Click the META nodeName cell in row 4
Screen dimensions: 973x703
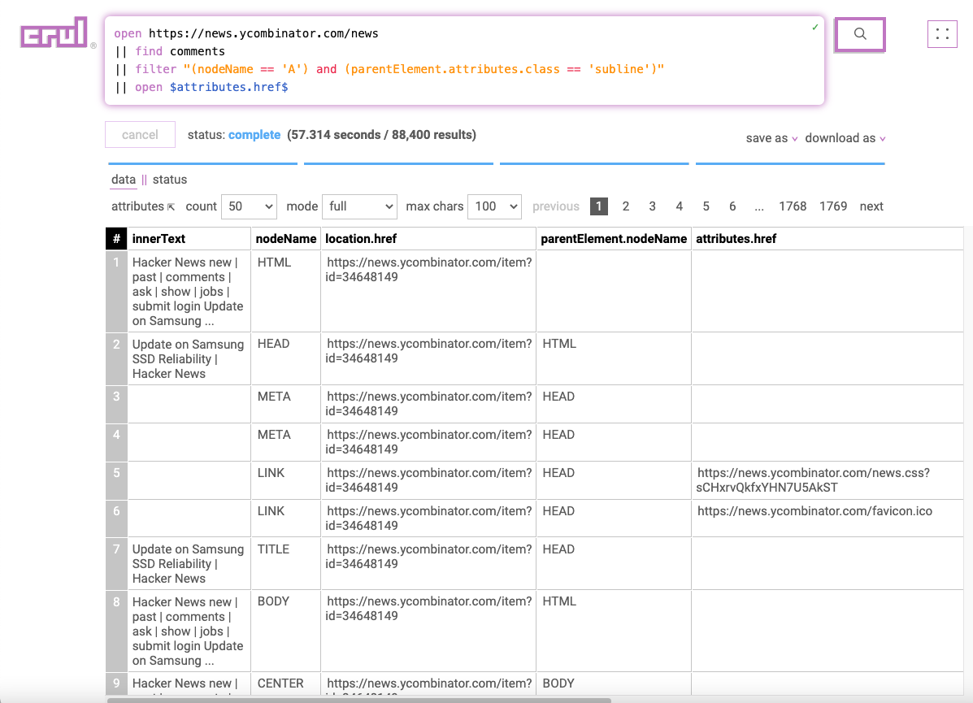pos(286,442)
